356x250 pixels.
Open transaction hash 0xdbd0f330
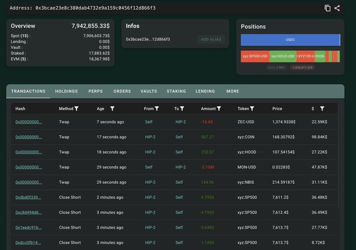(x=28, y=197)
